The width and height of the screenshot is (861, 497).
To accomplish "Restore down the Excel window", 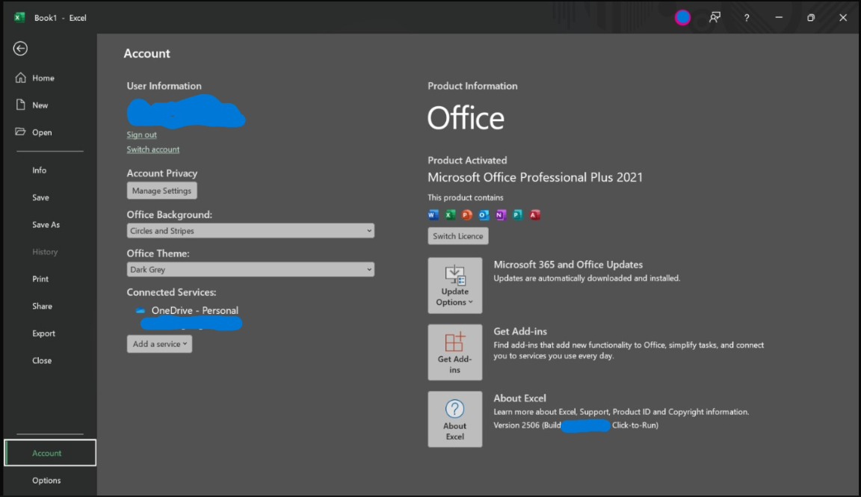I will click(x=811, y=18).
